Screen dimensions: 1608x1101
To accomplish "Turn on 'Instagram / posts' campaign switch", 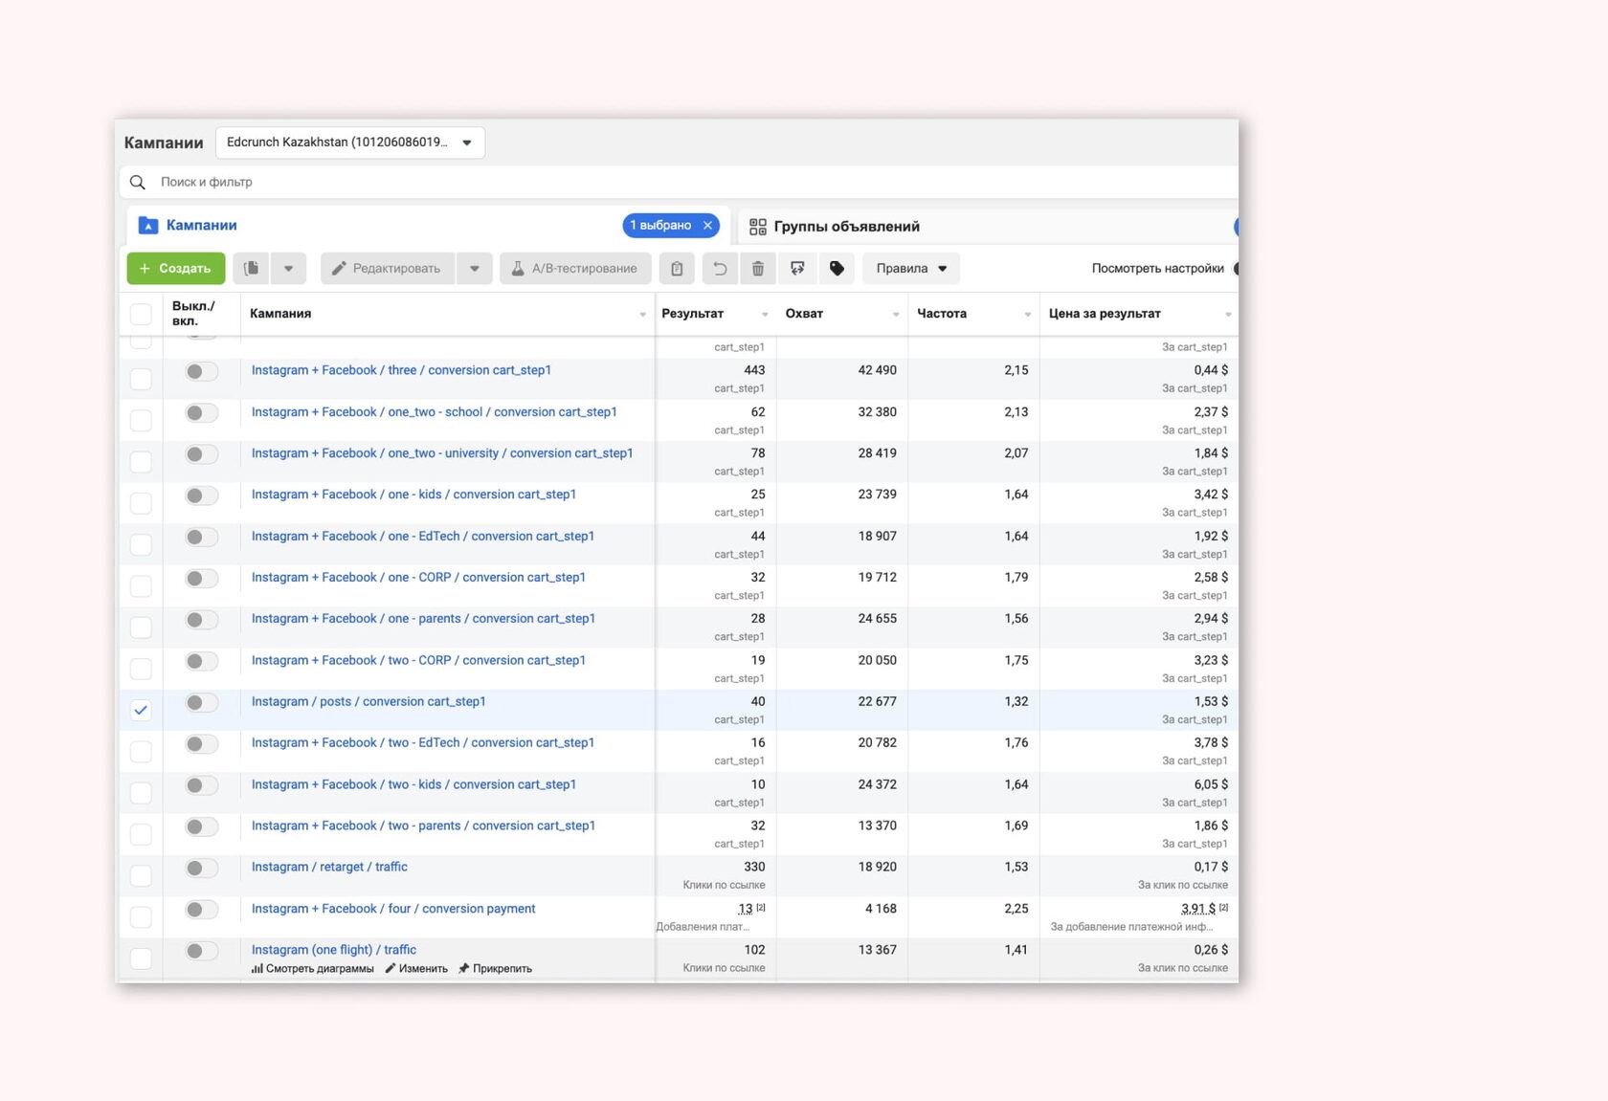I will [x=201, y=703].
